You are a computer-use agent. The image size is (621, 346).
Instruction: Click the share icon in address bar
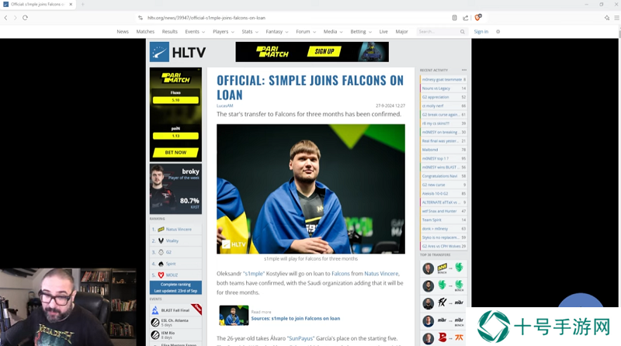click(x=466, y=17)
